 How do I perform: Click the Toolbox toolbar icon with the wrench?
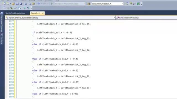point(134,4)
